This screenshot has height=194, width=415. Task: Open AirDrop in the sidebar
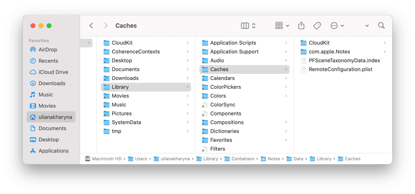click(47, 49)
